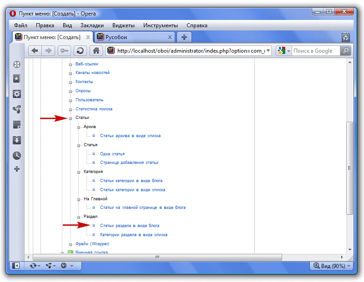Open the Widgets gear panel in sidebar
Image resolution: width=364 pixels, height=282 pixels.
[x=17, y=94]
